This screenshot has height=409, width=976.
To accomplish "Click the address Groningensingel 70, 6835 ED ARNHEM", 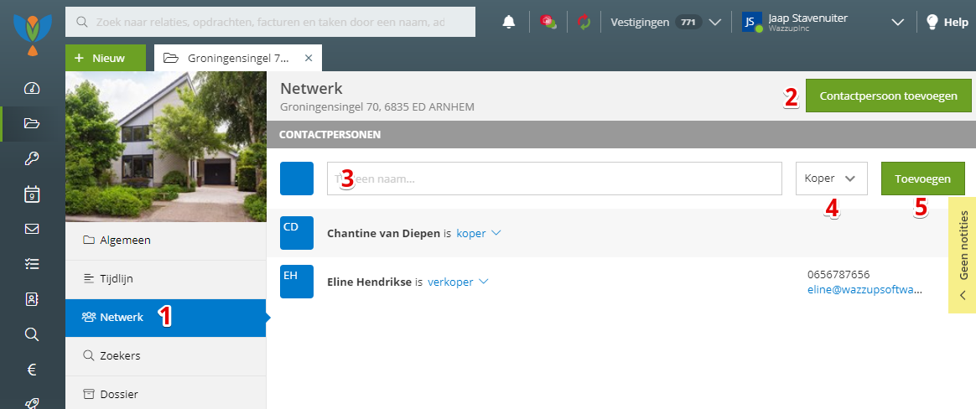I will 377,107.
